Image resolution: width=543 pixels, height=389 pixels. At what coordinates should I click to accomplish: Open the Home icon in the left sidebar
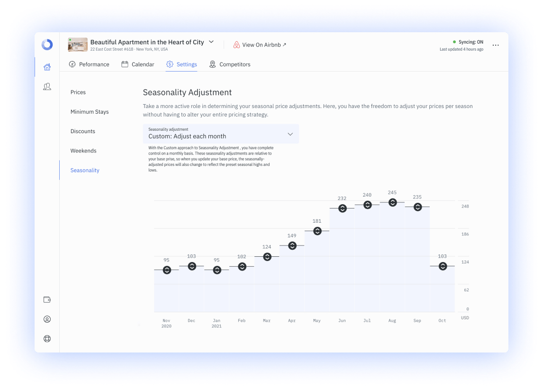tap(46, 67)
